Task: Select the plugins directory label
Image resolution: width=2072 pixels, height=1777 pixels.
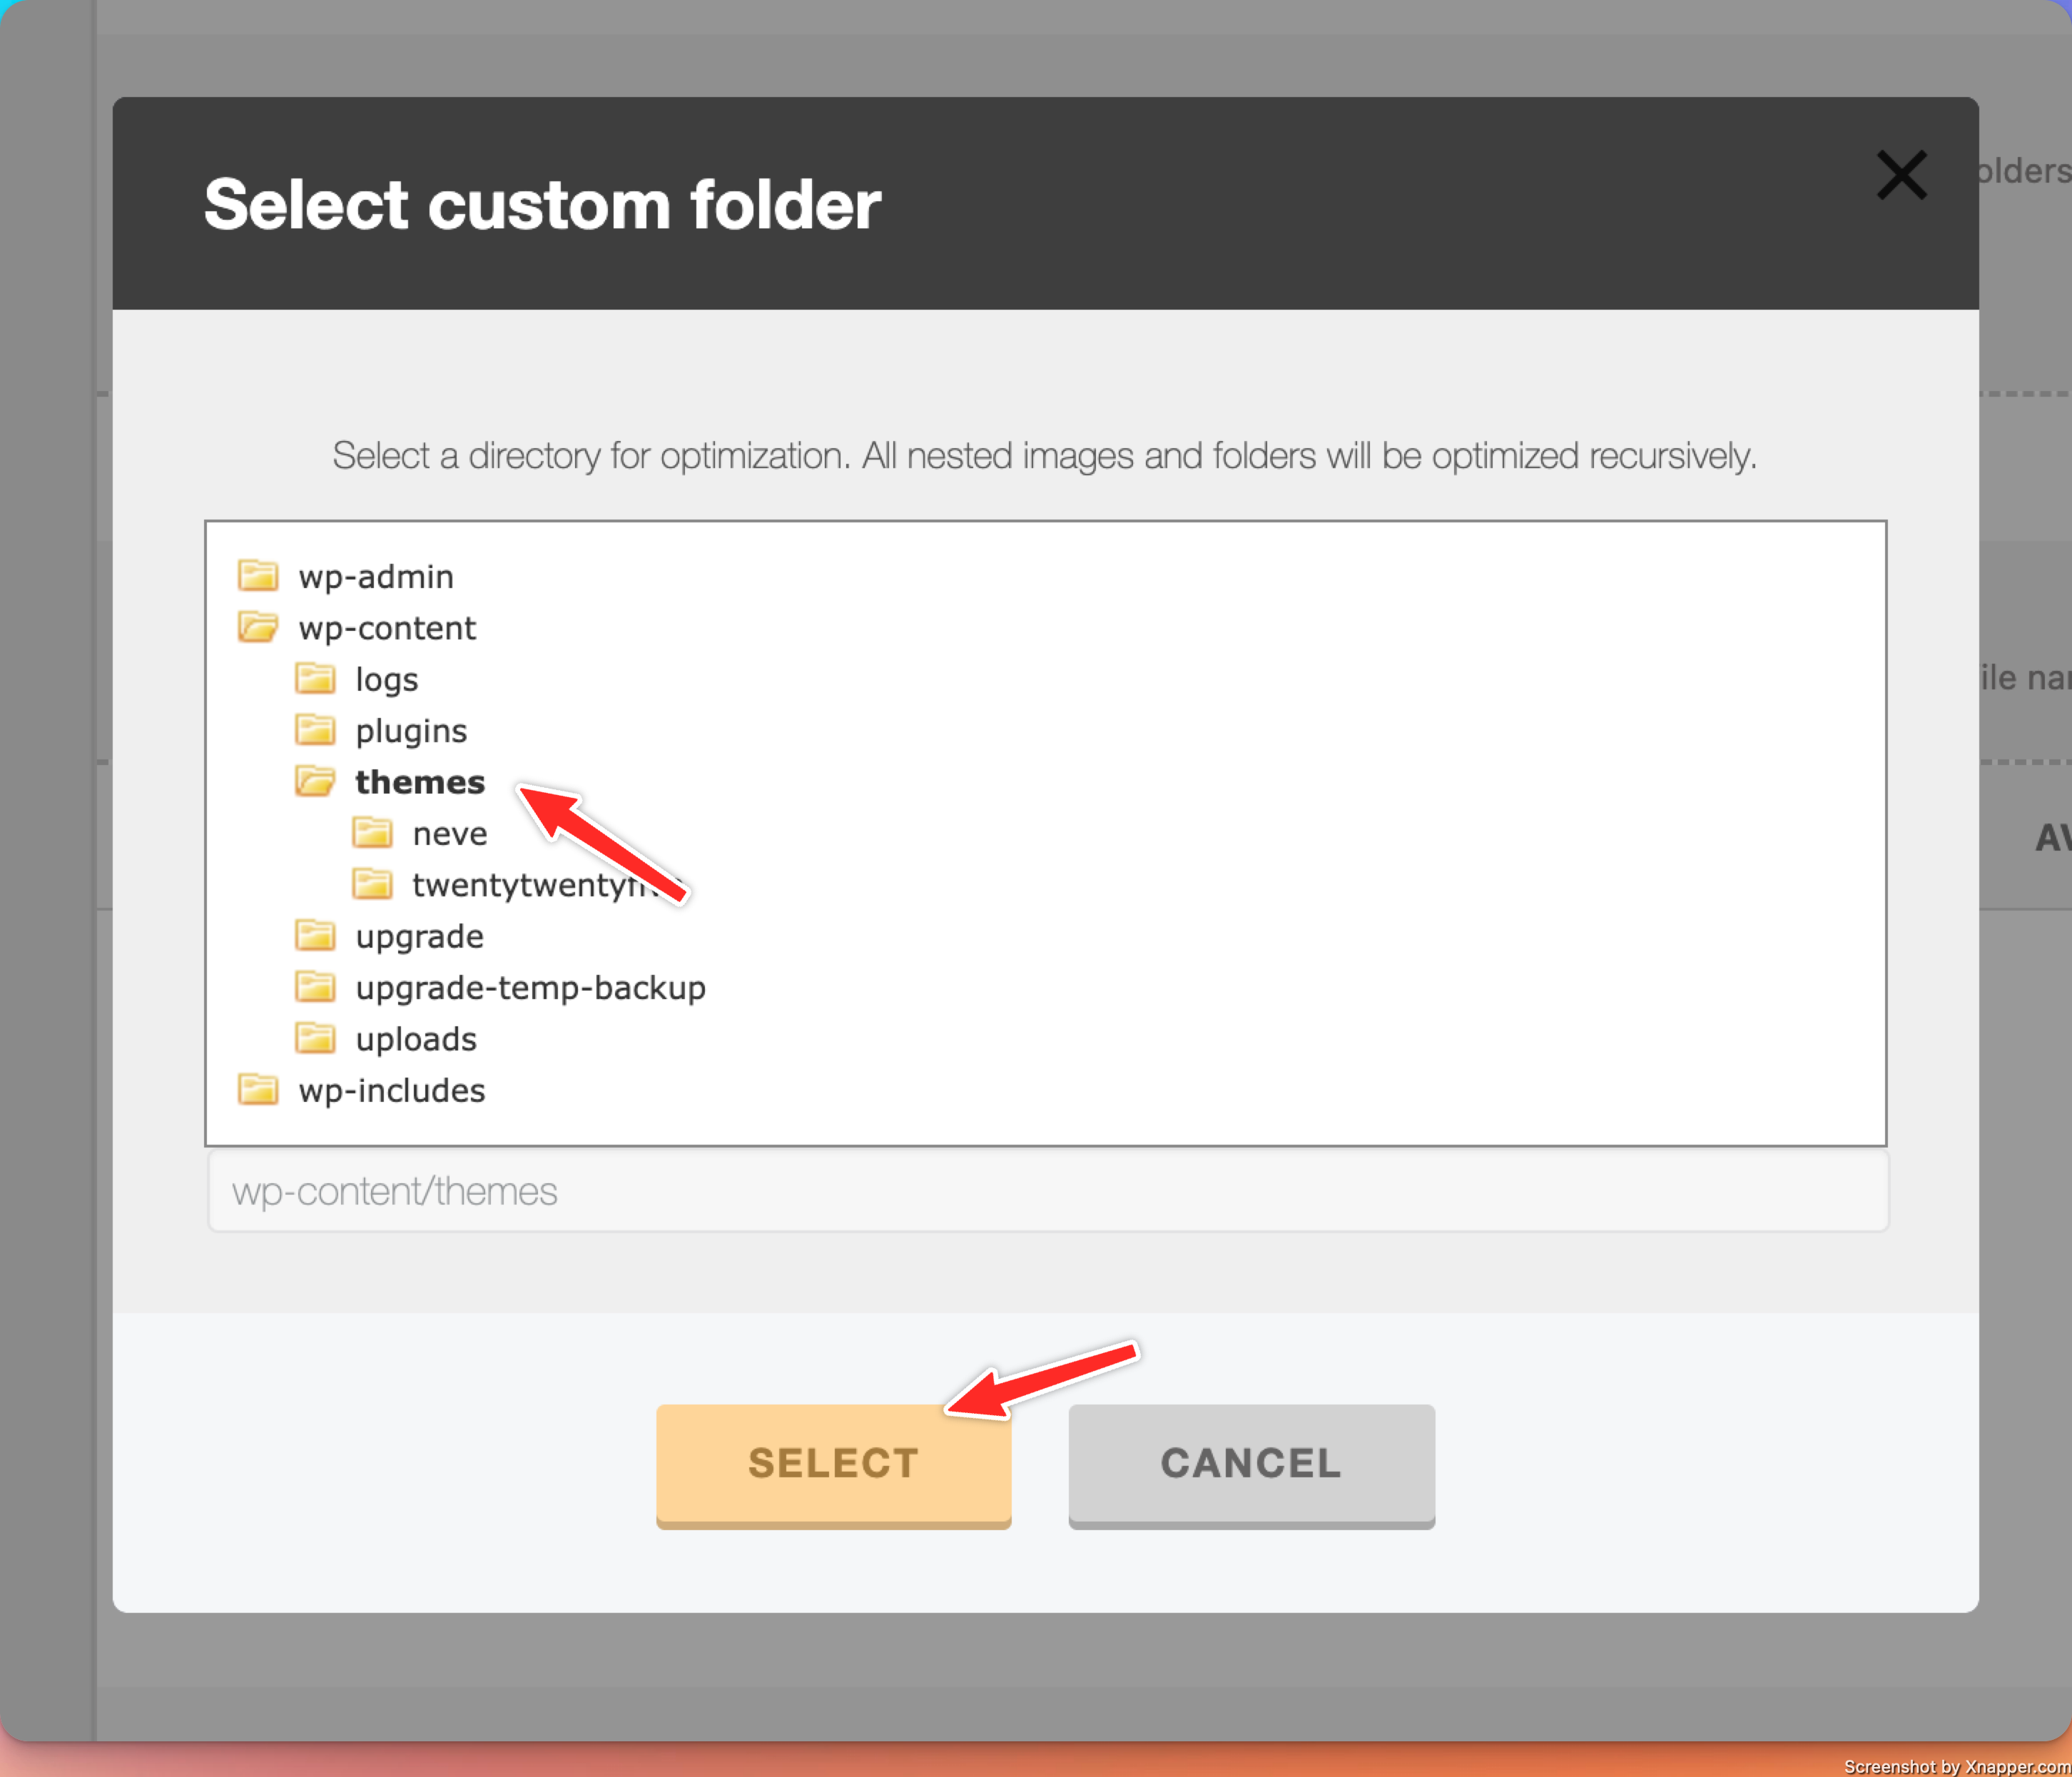Action: [x=411, y=731]
